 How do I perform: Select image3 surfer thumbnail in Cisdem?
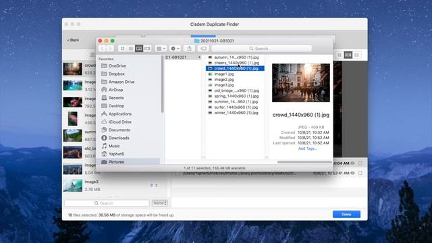(x=72, y=186)
